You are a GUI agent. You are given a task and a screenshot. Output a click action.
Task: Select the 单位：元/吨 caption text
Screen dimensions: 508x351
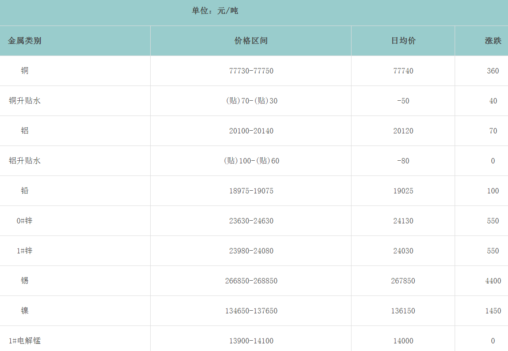215,11
